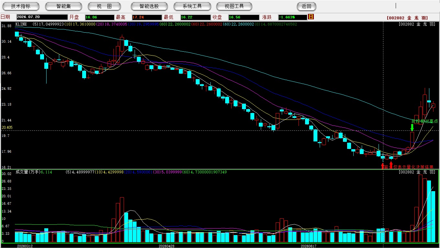The image size is (440, 248).
Task: Select the MA label (20)18.3740005
Action: coord(112,24)
